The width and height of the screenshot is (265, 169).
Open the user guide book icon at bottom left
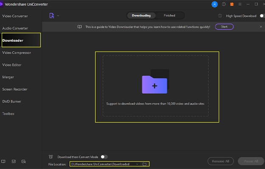pyautogui.click(x=3, y=161)
